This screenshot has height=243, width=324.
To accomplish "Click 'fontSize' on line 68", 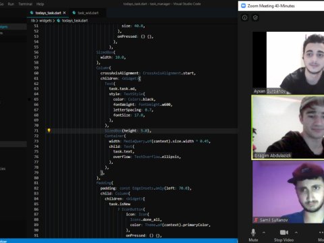I will [x=122, y=115].
